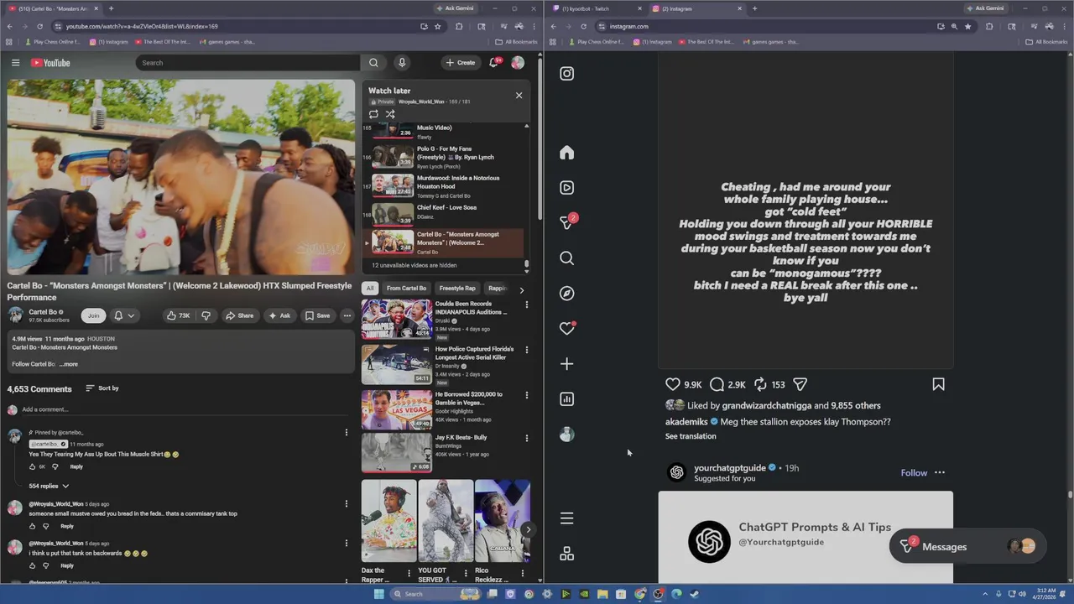The height and width of the screenshot is (604, 1074).
Task: Open options for Florida's Serial Killer video
Action: [x=527, y=350]
